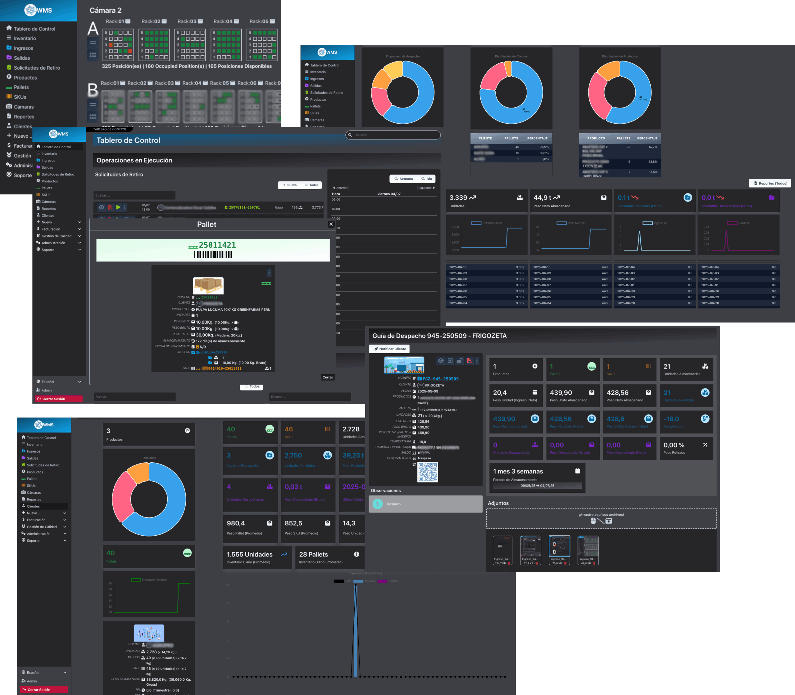The height and width of the screenshot is (695, 795).
Task: Go to Anterior day in the calendar
Action: coord(340,188)
